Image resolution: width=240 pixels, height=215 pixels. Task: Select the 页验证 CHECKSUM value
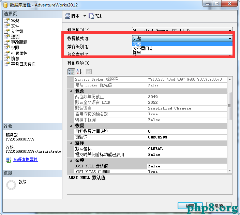point(187,137)
